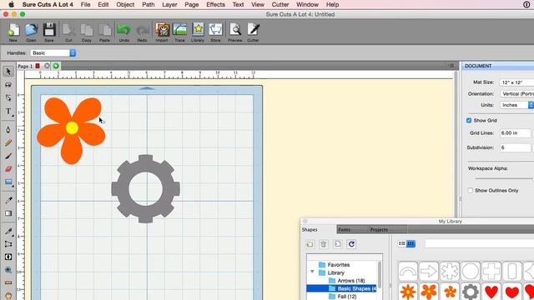Select the Eyedropper tool
Image resolution: width=534 pixels, height=300 pixels.
(8, 200)
